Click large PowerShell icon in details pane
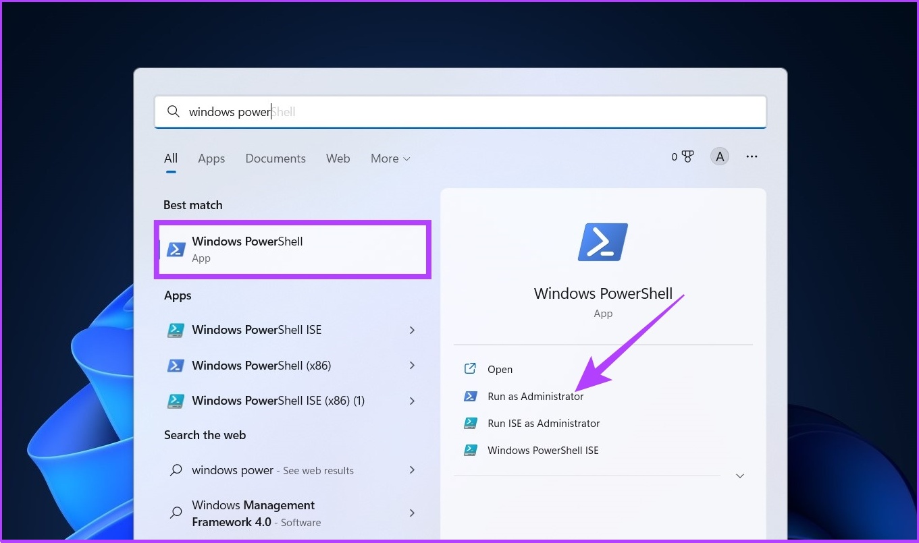The image size is (919, 543). 603,242
